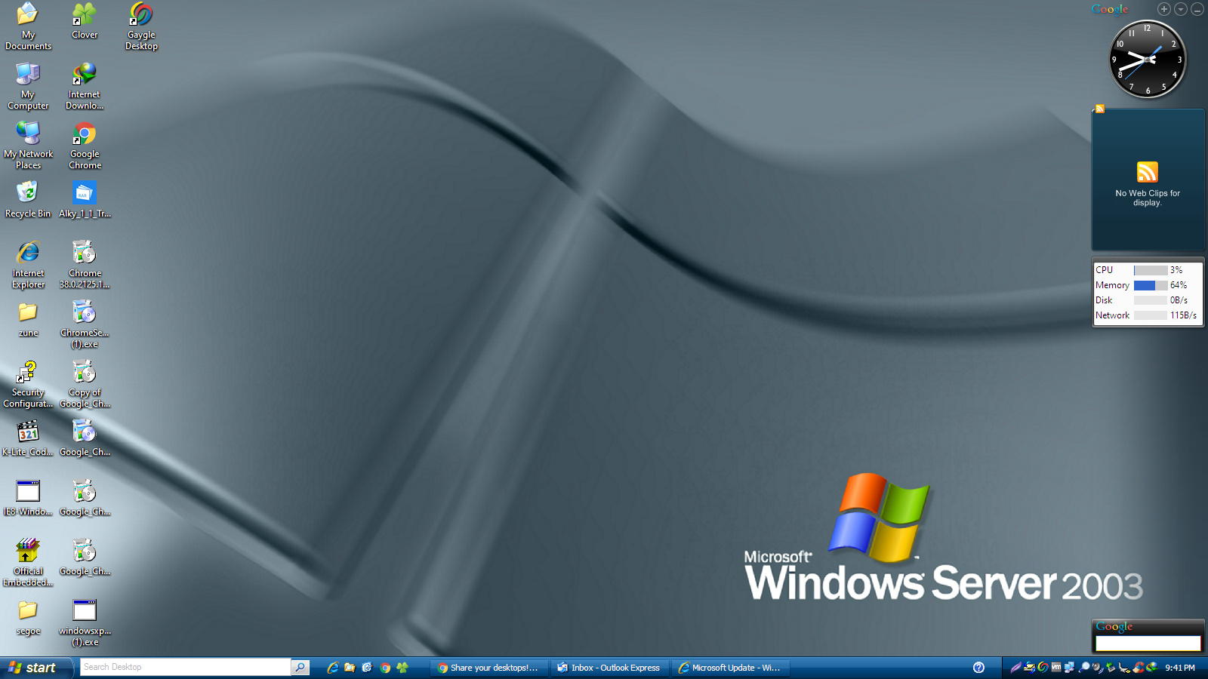Open My Computer on the desktop
The image size is (1208, 679).
tap(28, 86)
